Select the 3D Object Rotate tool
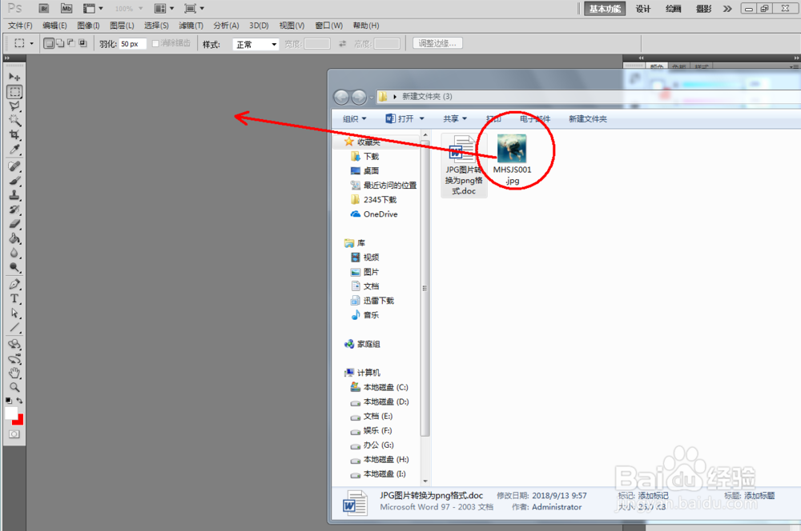The image size is (801, 531). pos(14,344)
